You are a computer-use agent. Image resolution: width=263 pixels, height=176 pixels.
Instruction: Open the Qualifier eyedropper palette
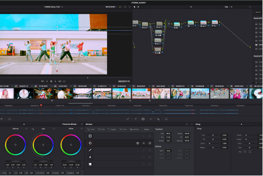point(135,119)
